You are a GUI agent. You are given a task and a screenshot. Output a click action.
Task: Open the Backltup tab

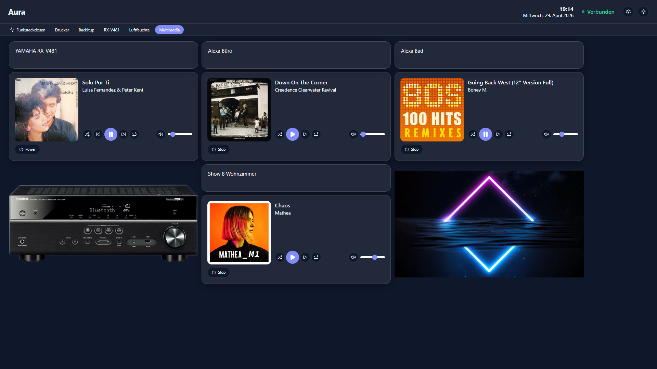87,30
